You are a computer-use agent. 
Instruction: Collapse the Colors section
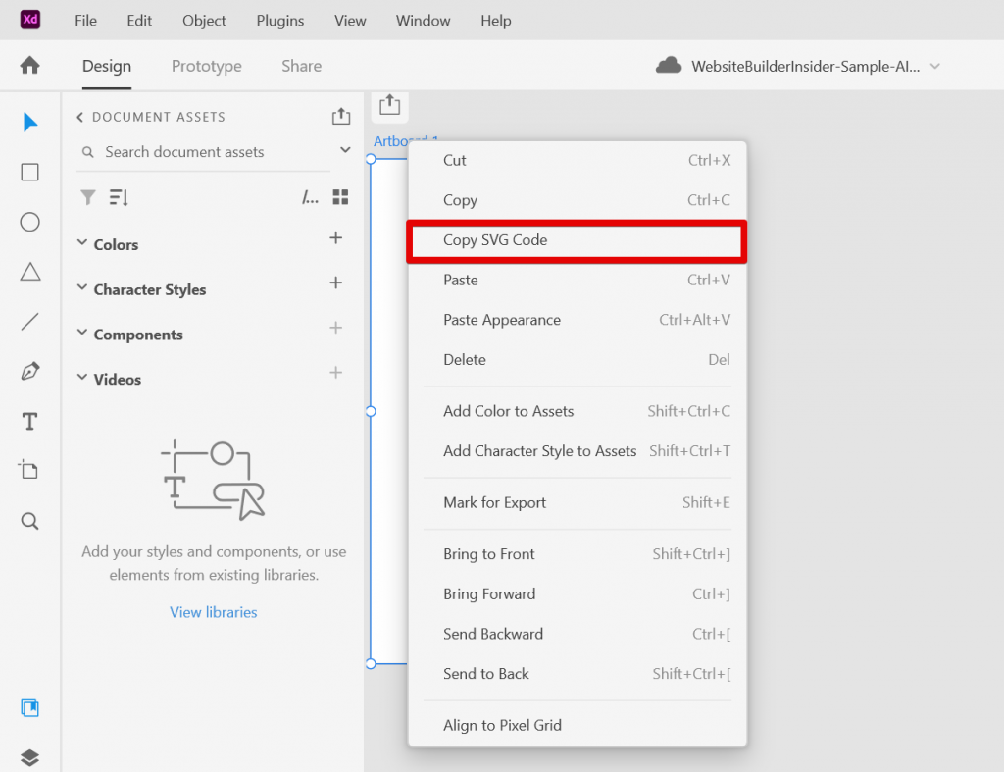pyautogui.click(x=81, y=244)
